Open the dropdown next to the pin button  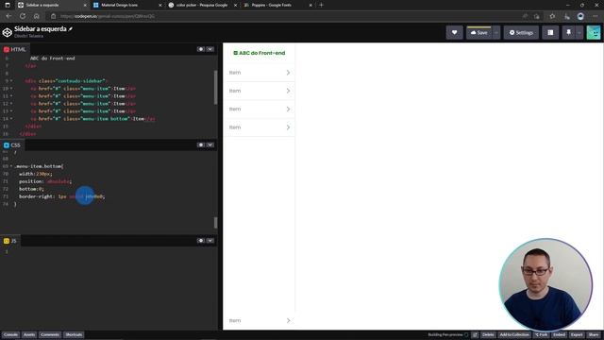579,33
